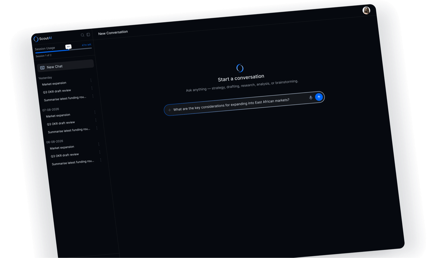Open options for Q3 OKR draft review under Yesterday
436x258 pixels.
(92, 88)
